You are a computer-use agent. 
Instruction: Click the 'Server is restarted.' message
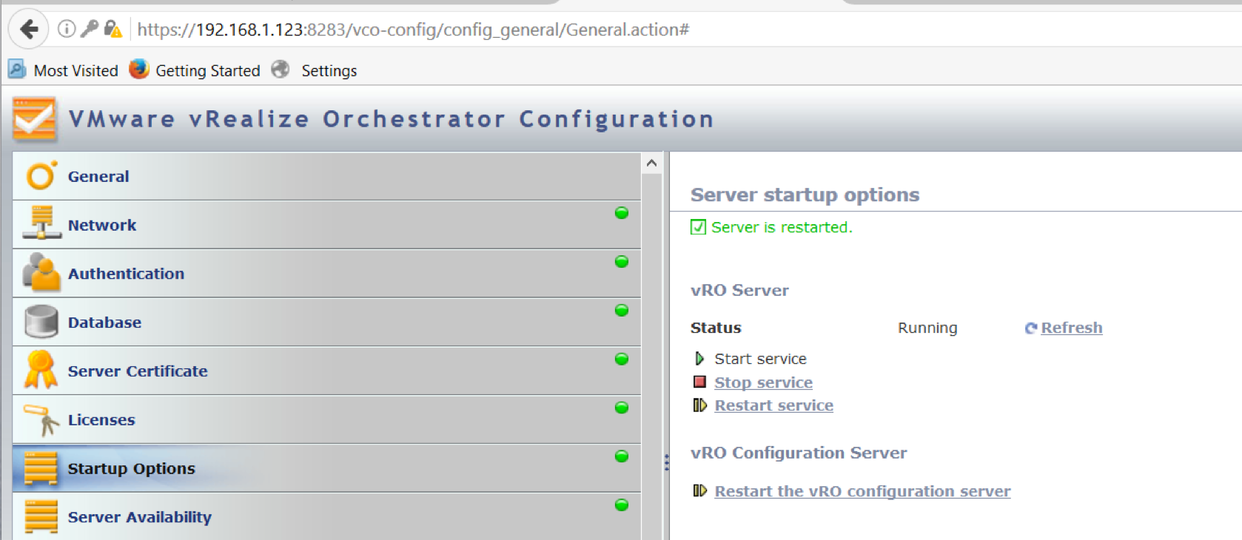[782, 227]
